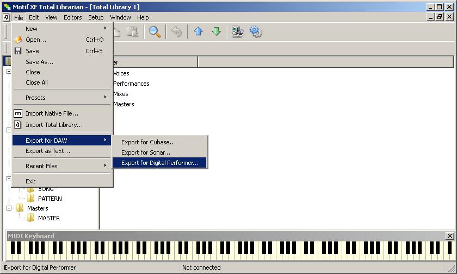The height and width of the screenshot is (274, 457).
Task: Select Export for Cubase…
Action: (160, 142)
